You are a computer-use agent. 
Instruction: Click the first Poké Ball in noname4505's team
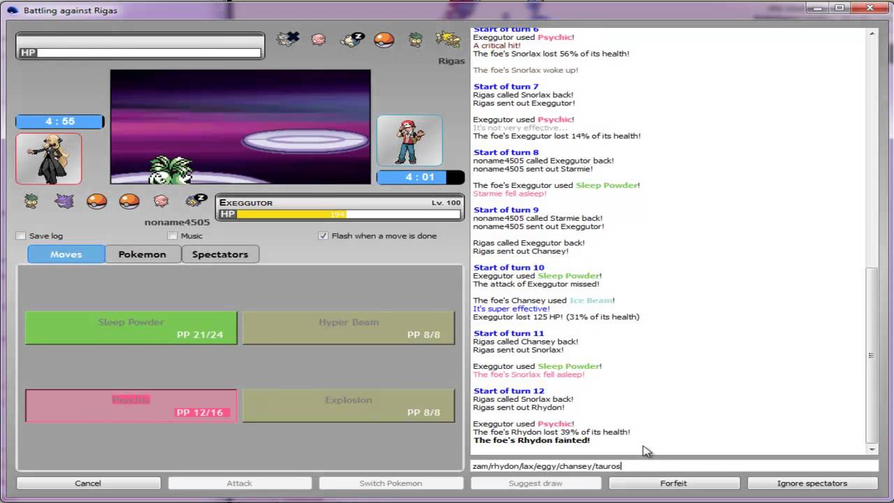point(96,201)
